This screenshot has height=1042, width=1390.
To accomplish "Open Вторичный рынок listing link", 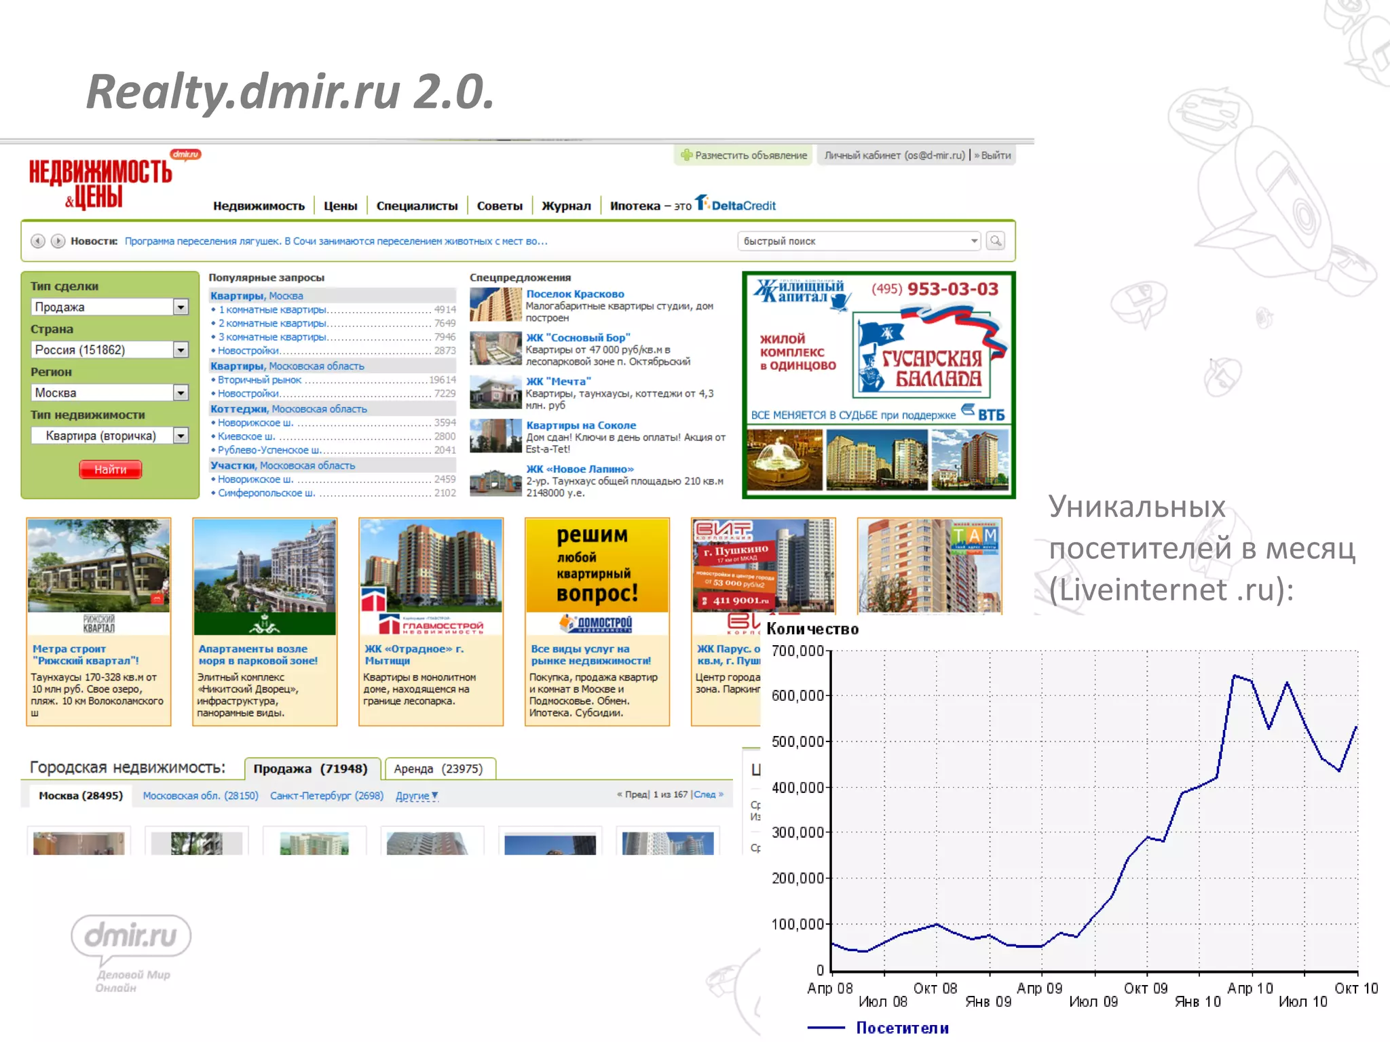I will (259, 380).
